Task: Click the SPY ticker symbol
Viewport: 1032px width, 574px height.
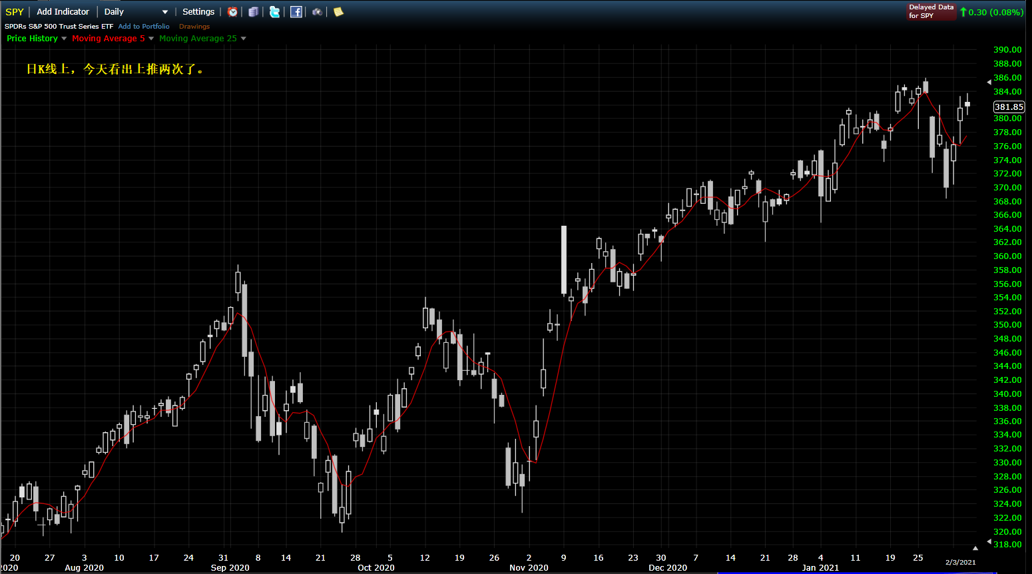Action: coord(15,12)
